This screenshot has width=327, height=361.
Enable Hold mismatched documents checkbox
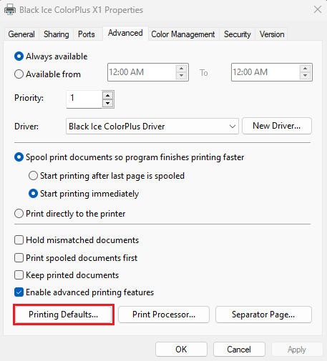coord(19,240)
